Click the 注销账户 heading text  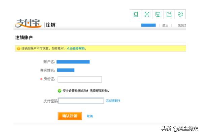tap(24, 37)
